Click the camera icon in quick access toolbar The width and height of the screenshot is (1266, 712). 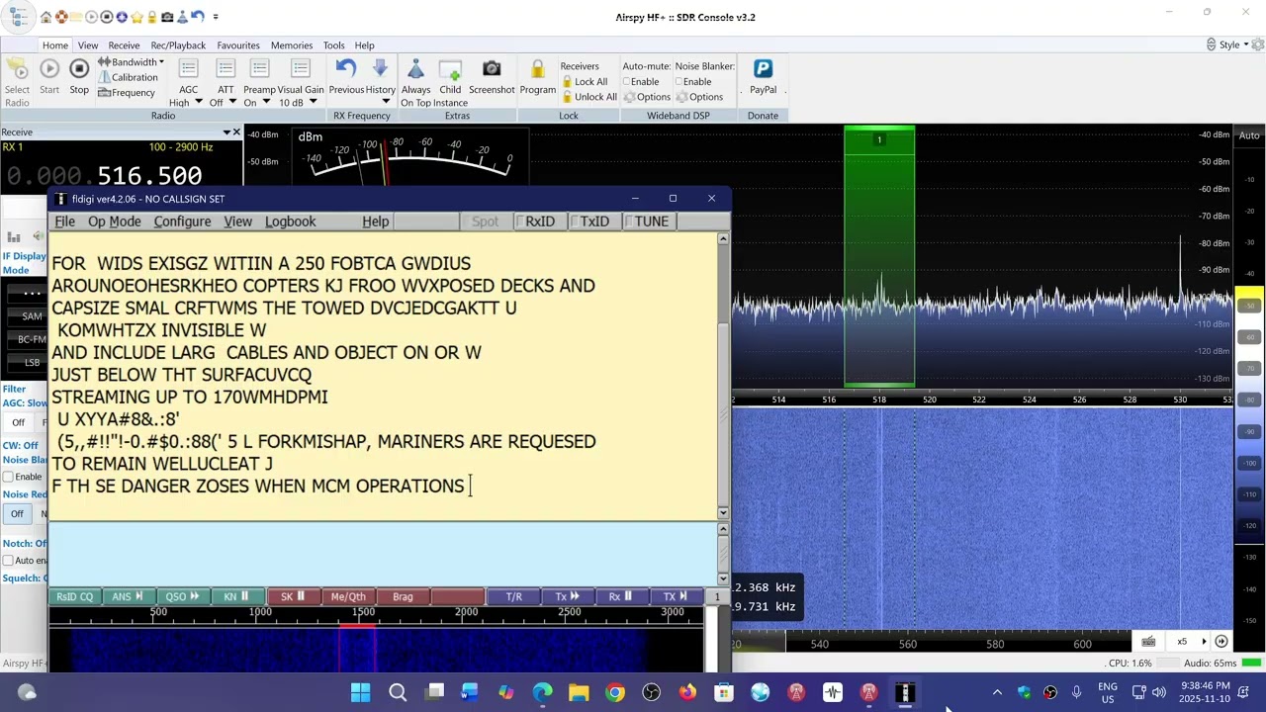coord(167,17)
